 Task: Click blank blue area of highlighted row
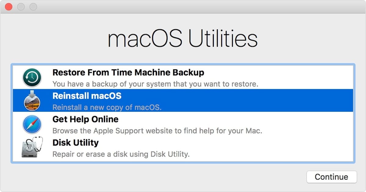tap(259, 101)
